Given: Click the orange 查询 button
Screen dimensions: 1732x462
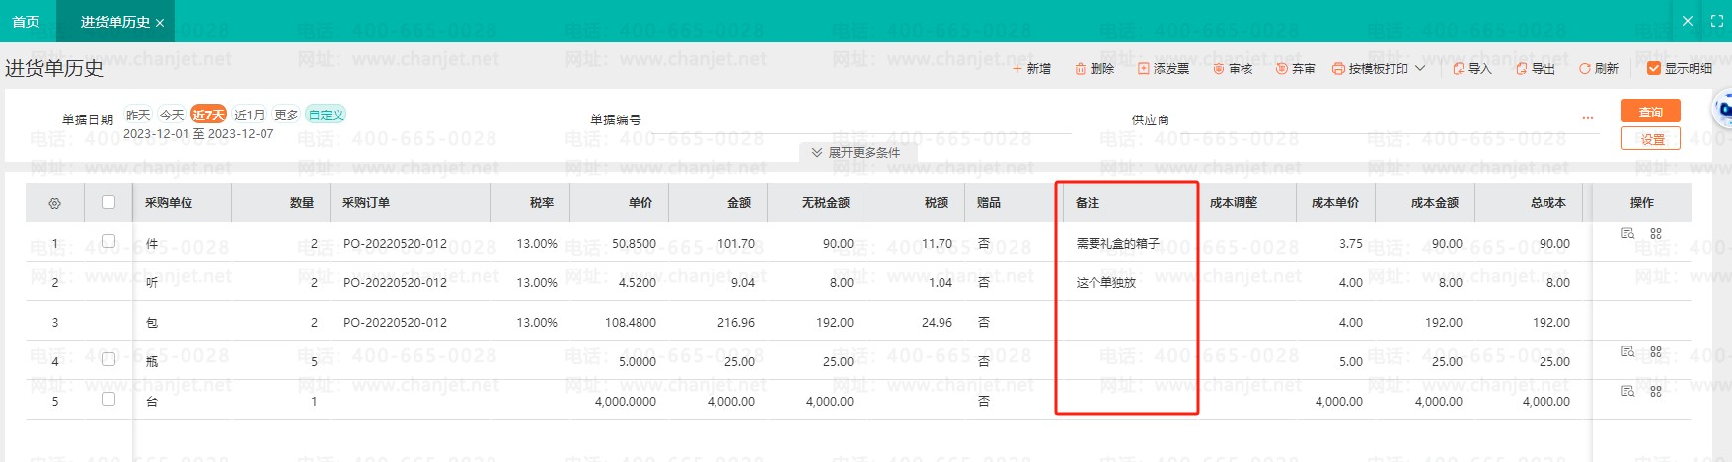Looking at the screenshot, I should (1650, 112).
